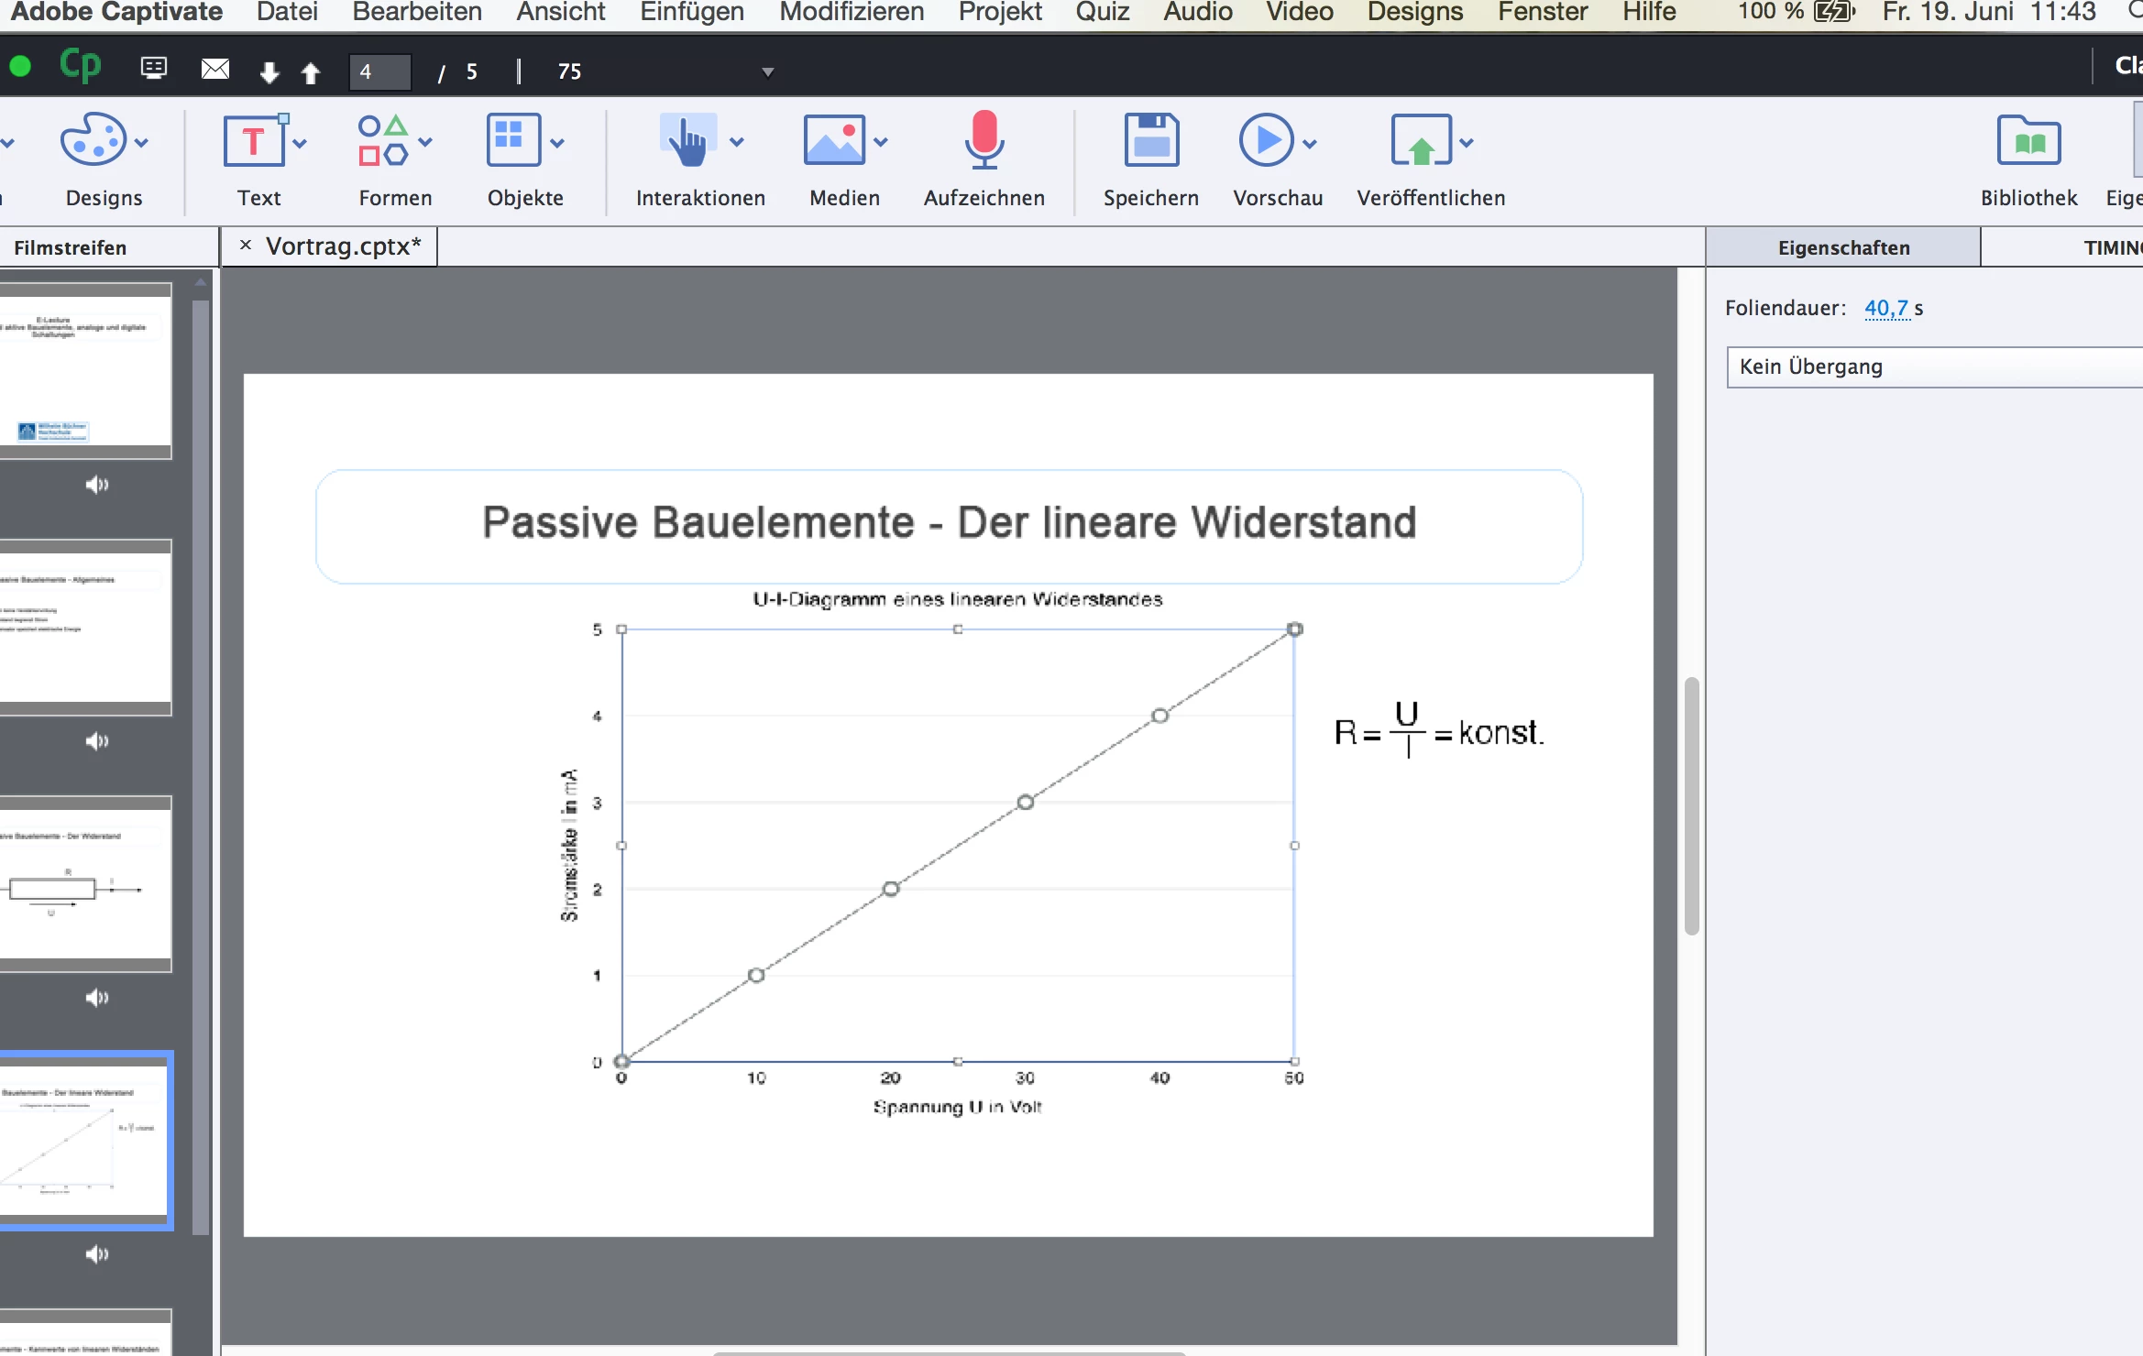
Task: Go to previous slide arrow
Action: [311, 72]
